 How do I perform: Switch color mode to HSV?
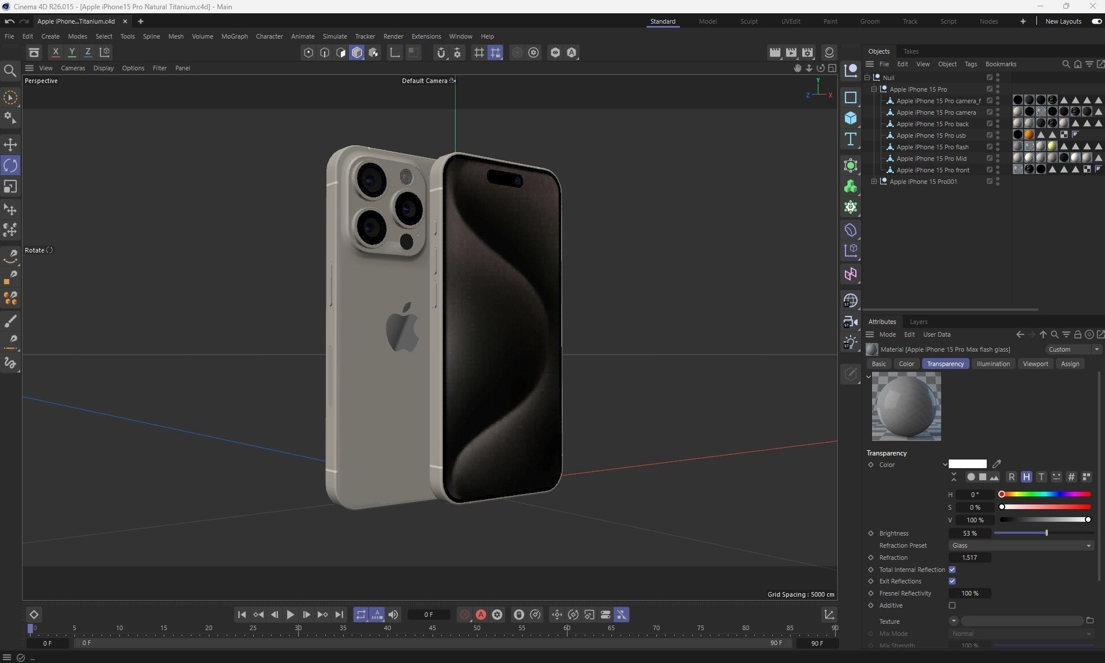(x=1027, y=477)
